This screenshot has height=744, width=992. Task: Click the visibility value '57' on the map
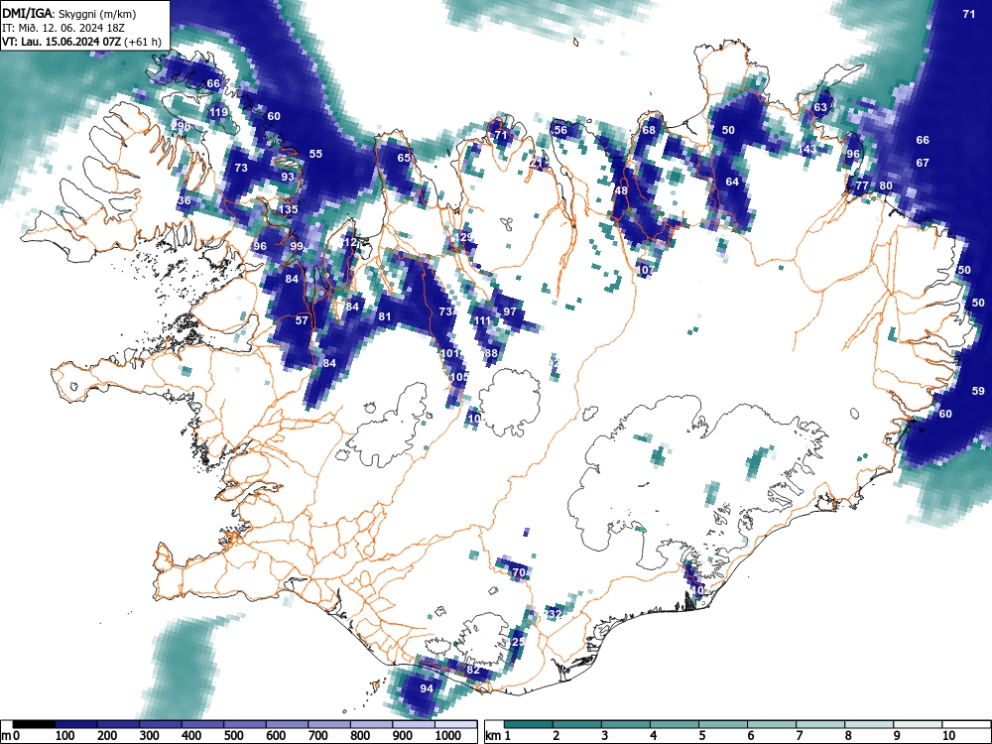click(302, 320)
